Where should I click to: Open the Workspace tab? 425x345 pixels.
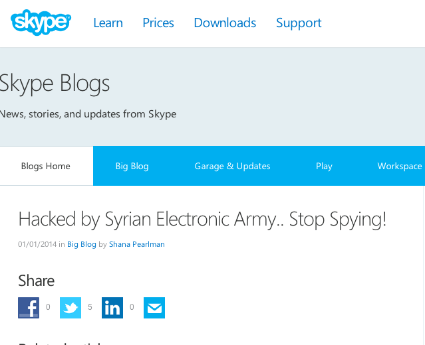pos(400,166)
